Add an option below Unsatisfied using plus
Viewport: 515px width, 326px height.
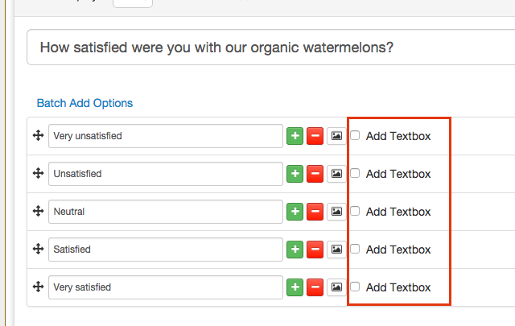(295, 174)
